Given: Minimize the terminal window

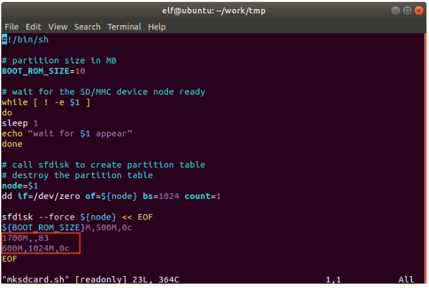Looking at the screenshot, I should pyautogui.click(x=396, y=11).
